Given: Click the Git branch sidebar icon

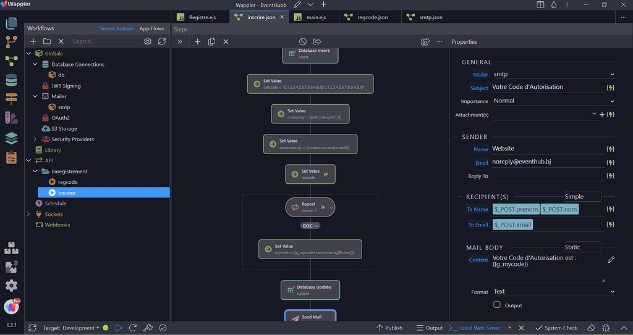Looking at the screenshot, I should [x=11, y=42].
